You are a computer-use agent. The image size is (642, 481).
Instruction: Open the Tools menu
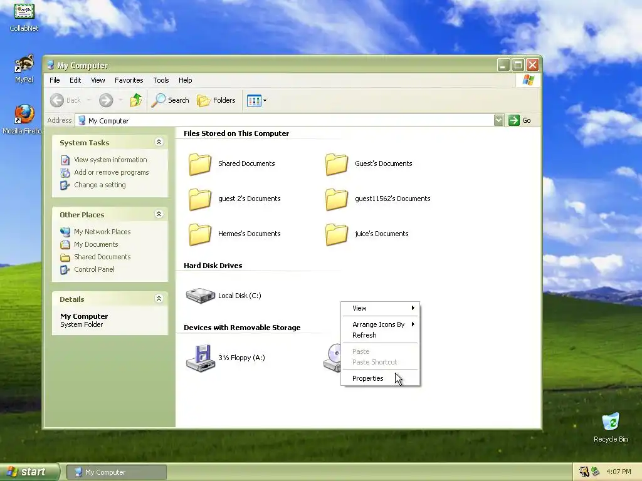[x=161, y=80]
